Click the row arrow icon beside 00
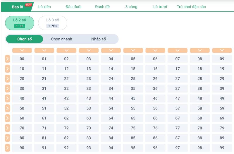This screenshot has width=234, height=154. (8, 59)
